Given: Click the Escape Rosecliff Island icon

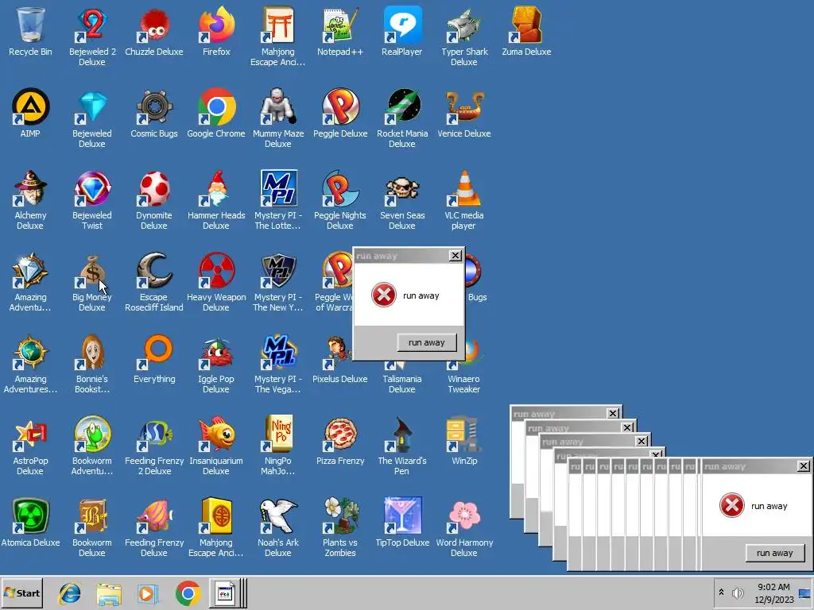Looking at the screenshot, I should [154, 271].
